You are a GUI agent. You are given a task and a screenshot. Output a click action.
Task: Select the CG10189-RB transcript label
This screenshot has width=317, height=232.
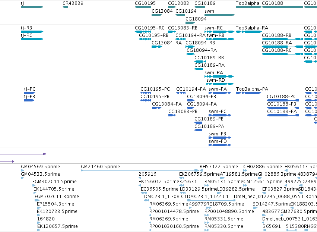click(209, 58)
